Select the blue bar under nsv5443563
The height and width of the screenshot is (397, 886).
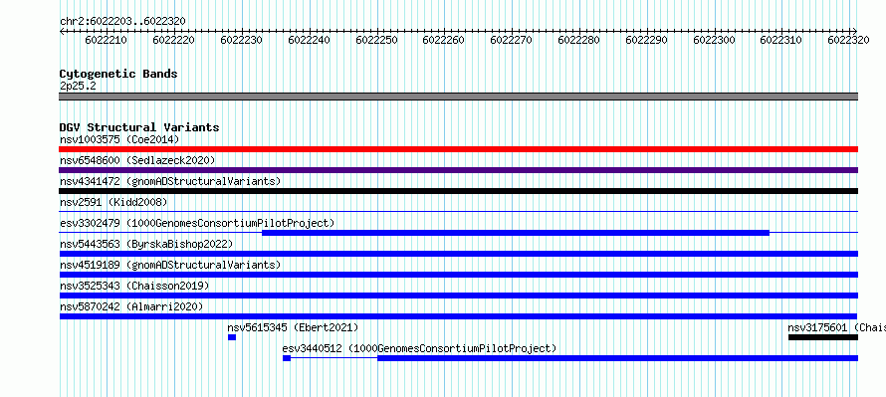tap(458, 254)
